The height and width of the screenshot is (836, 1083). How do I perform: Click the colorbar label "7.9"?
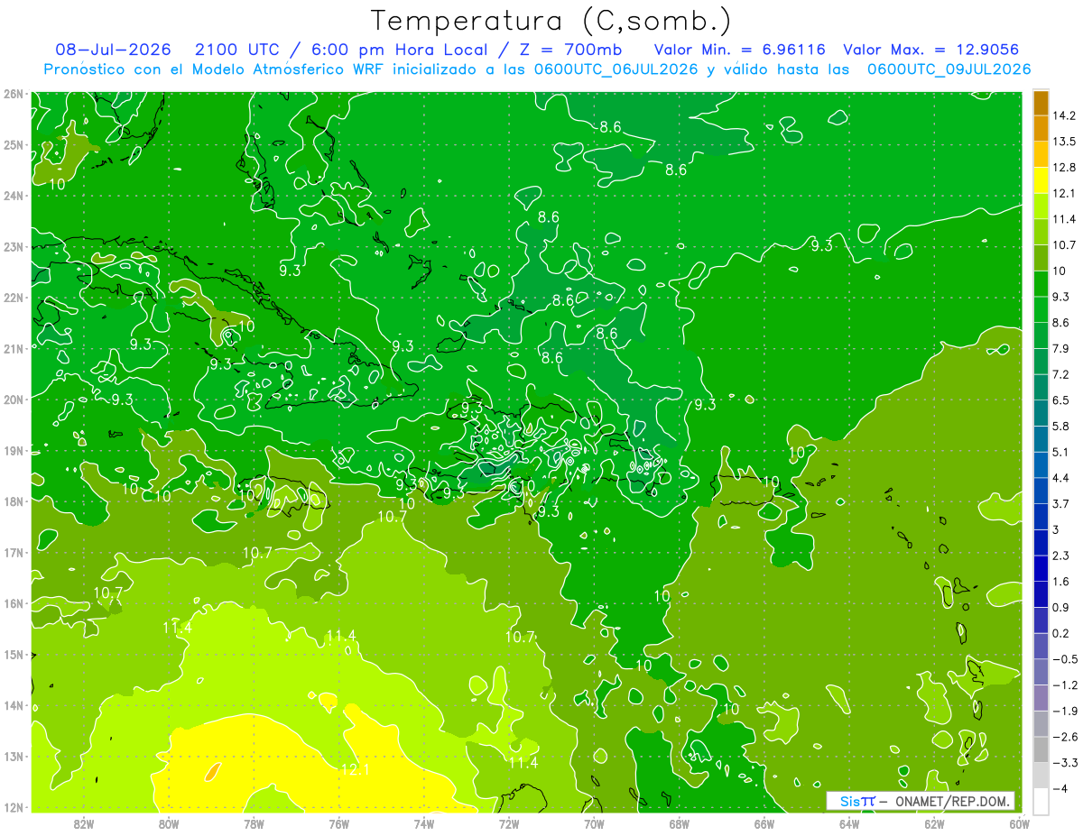point(1061,348)
